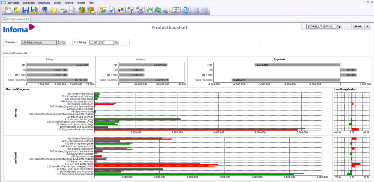
Task: Open print preview with the magnifier page icon
Action: (x=72, y=10)
